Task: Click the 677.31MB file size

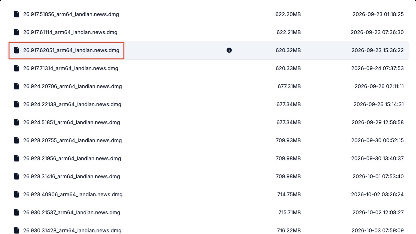Action: click(289, 86)
